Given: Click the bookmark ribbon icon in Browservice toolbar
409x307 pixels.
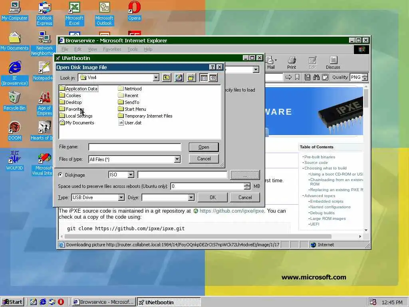Looking at the screenshot, I should pos(297,77).
